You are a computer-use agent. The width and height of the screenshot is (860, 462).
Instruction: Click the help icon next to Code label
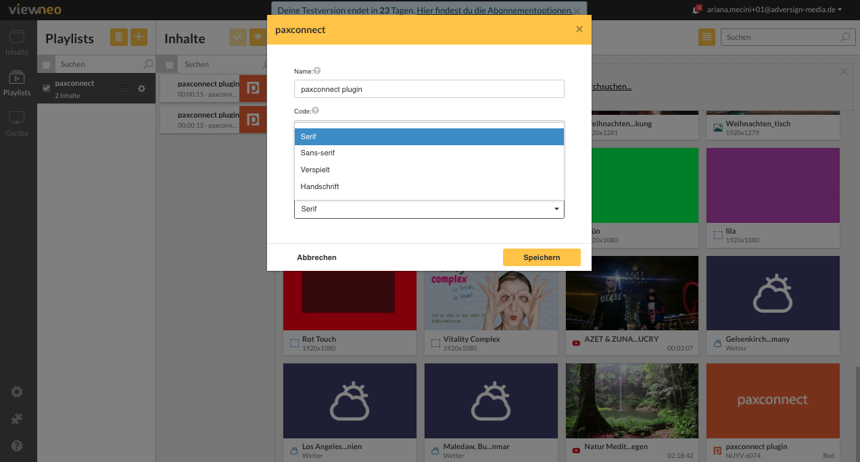315,110
